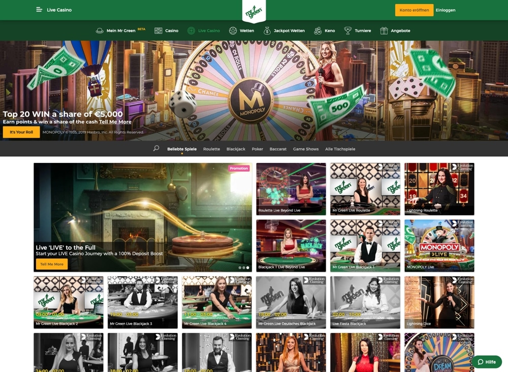508x372 pixels.
Task: Open MONOPOLY Live game
Action: click(439, 246)
